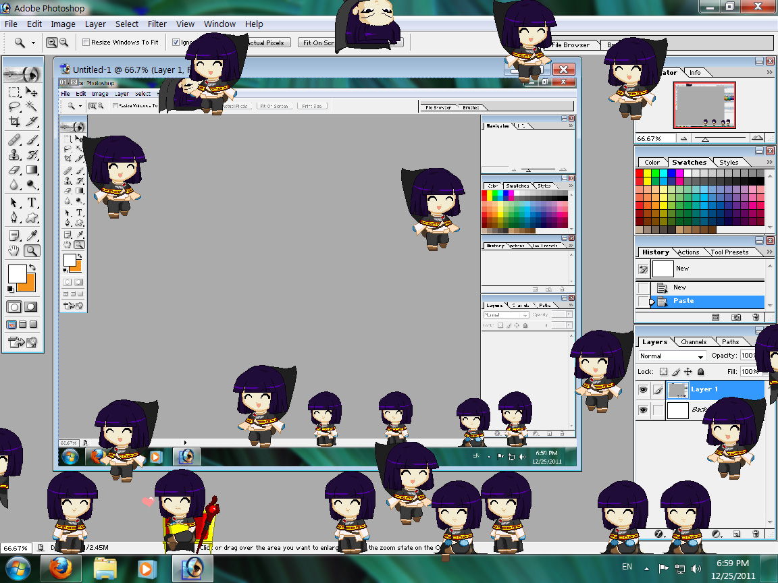This screenshot has width=778, height=583.
Task: Show hidden icons in system tray
Action: (x=646, y=569)
